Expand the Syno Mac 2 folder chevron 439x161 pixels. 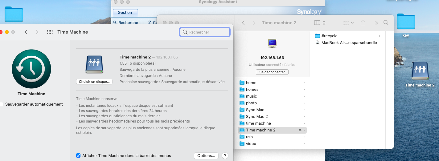304,117
